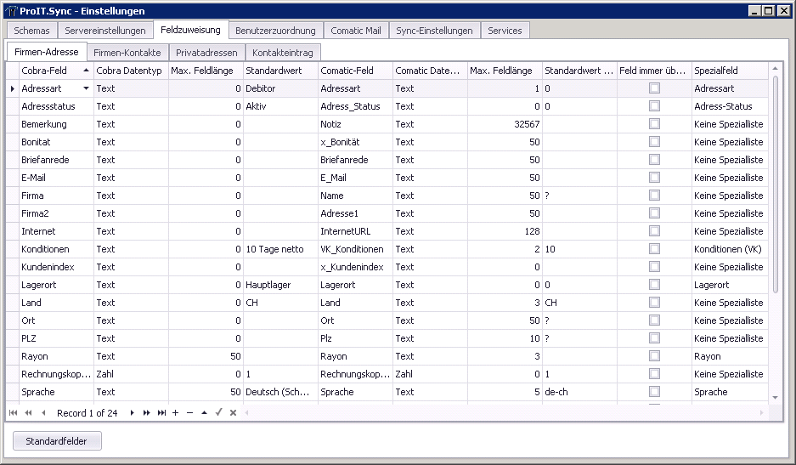Go to first record in navigator
Screen dimensions: 796x465
pos(14,412)
